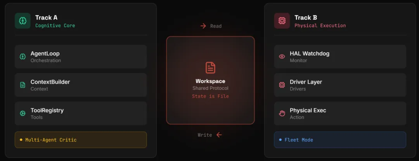This screenshot has width=419, height=161.
Task: Click the Physical Execution subtitle
Action: click(320, 26)
